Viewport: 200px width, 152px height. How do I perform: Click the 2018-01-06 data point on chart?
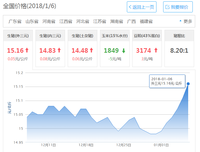188,84
